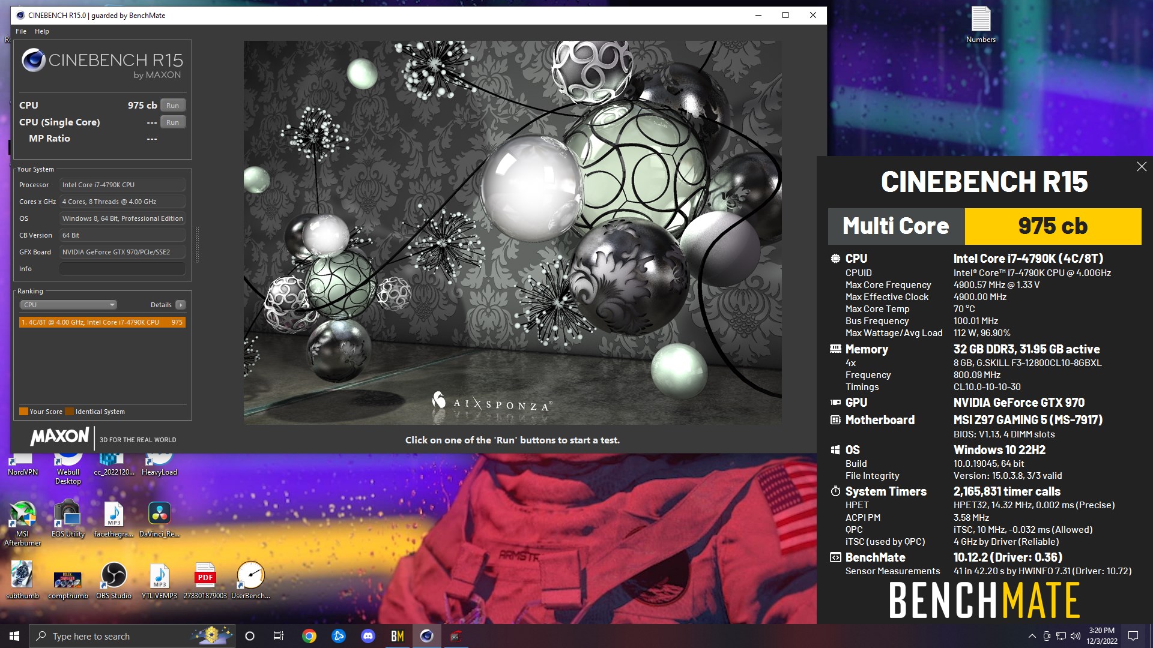Screen dimensions: 1153x648
Task: Open the File menu
Action: [21, 31]
